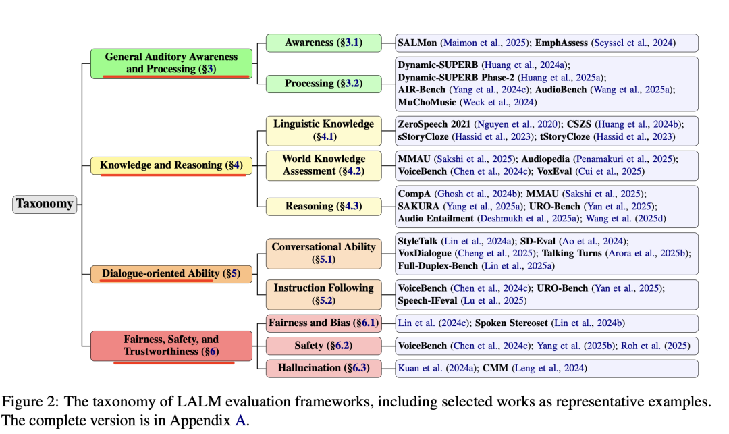Click the Roh et al. (2025) citation
Image resolution: width=729 pixels, height=434 pixels.
(655, 346)
